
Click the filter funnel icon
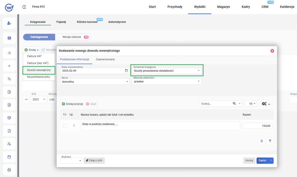tap(270, 141)
